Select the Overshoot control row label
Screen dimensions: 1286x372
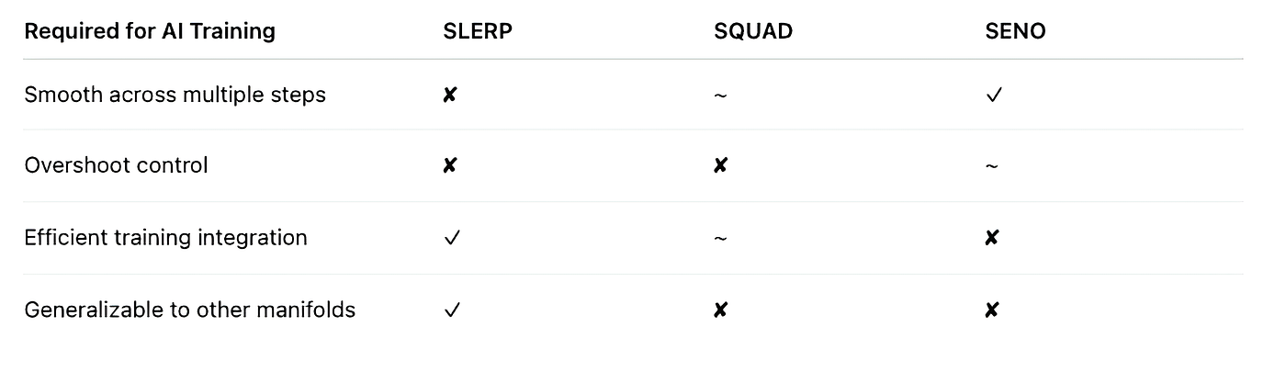coord(116,165)
